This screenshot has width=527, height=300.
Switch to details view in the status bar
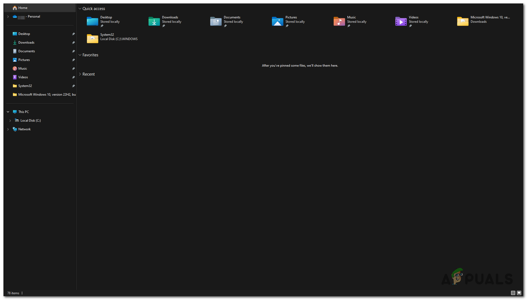click(513, 293)
